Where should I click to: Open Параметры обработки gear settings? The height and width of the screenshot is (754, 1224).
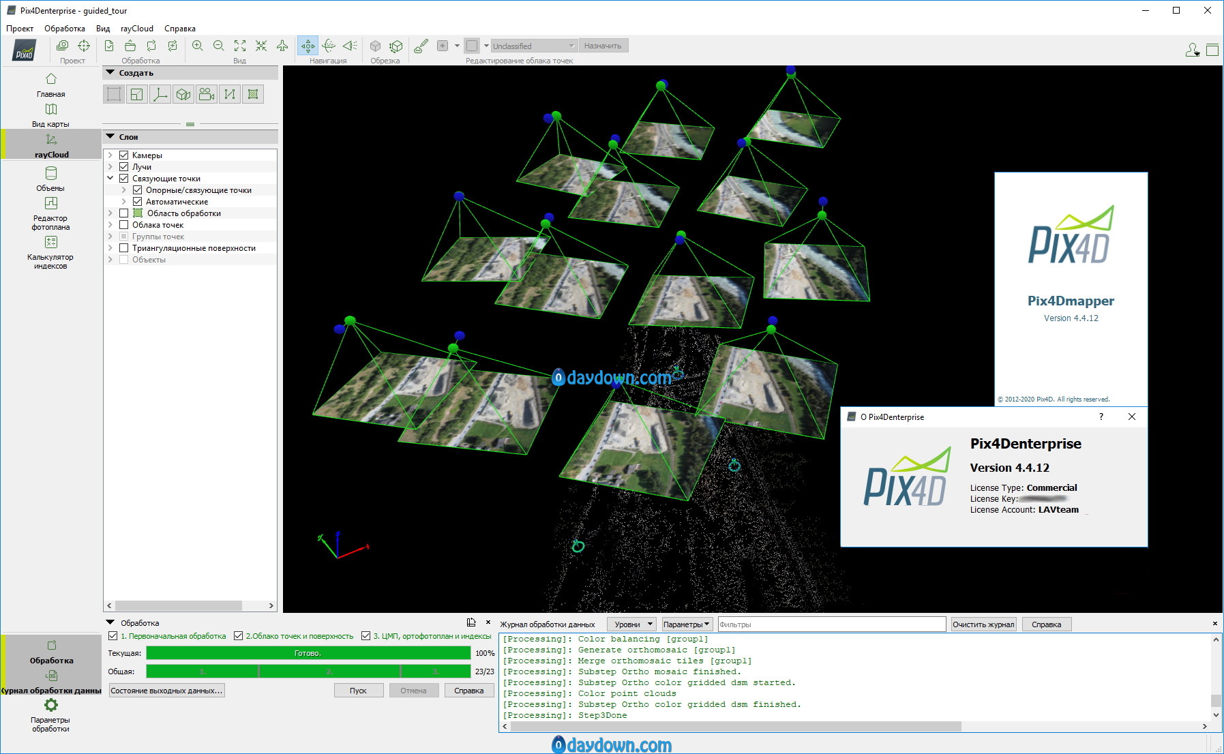click(50, 714)
